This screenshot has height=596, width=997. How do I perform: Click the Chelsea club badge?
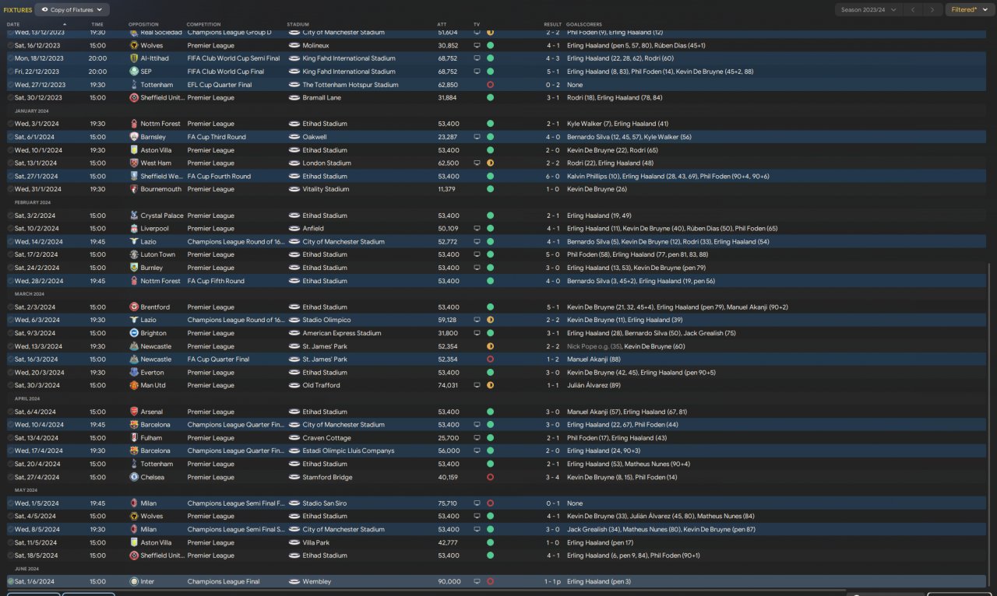[134, 477]
